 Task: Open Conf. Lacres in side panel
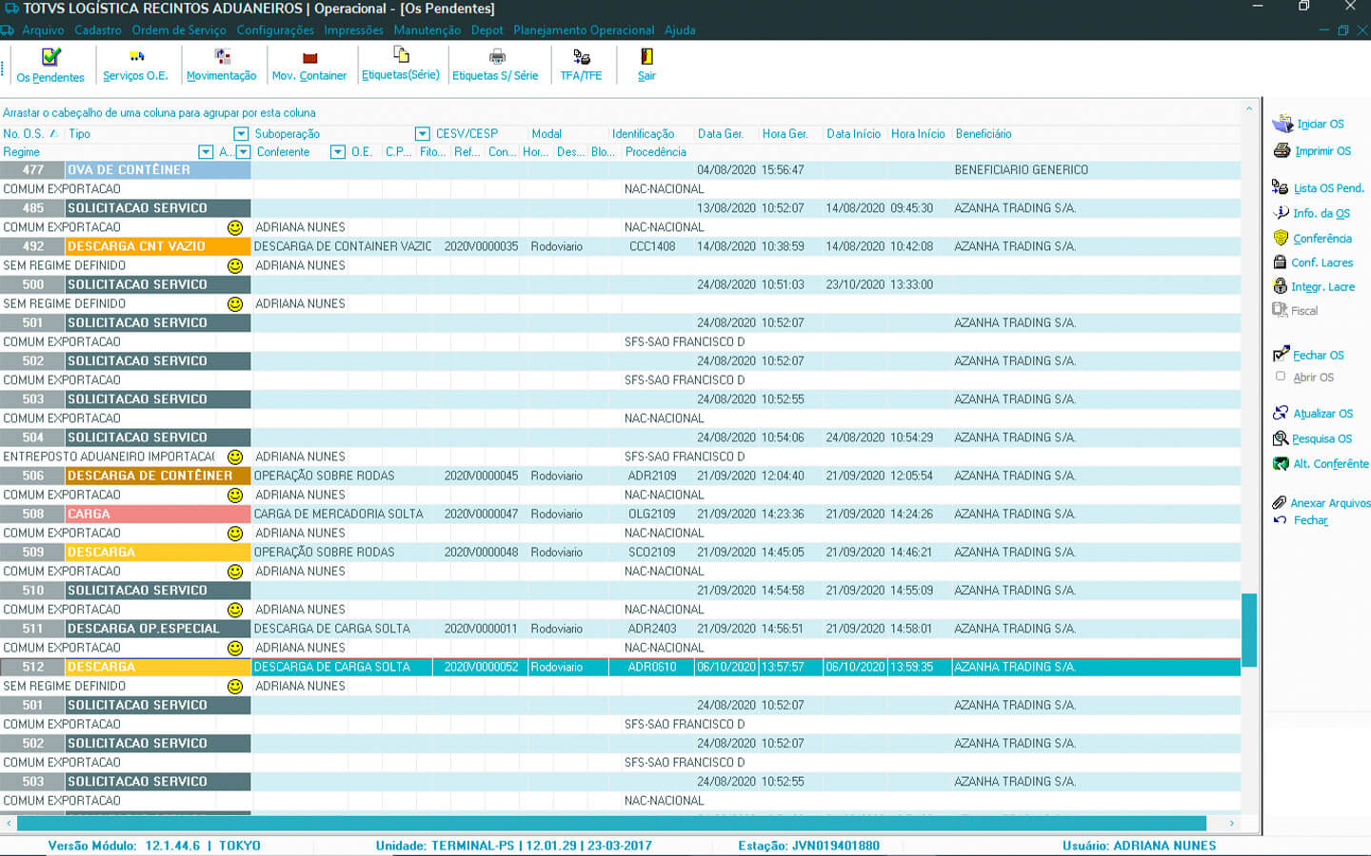pos(1321,263)
